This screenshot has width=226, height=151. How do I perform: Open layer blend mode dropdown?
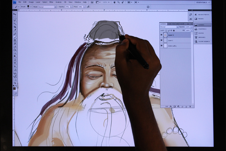pyautogui.click(x=169, y=27)
